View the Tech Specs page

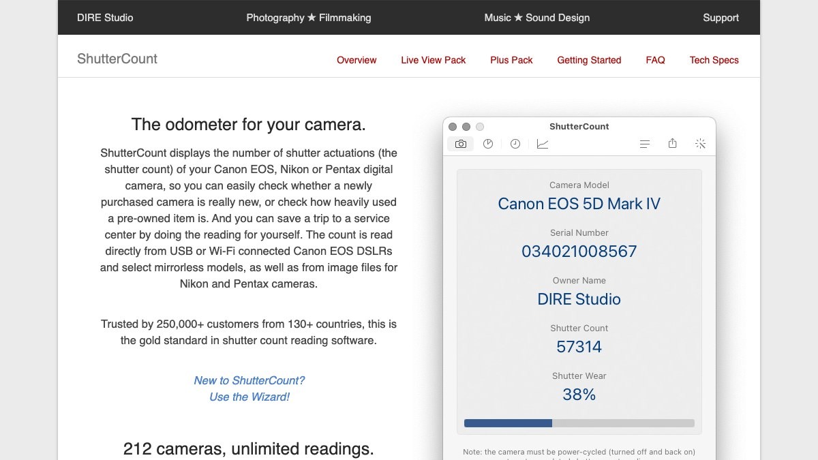point(714,60)
